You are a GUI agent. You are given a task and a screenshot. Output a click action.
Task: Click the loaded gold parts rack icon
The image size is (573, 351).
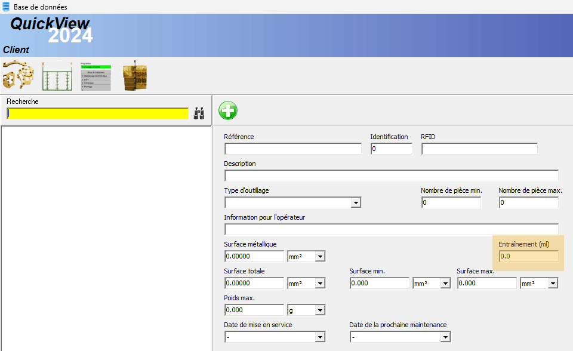tap(135, 76)
